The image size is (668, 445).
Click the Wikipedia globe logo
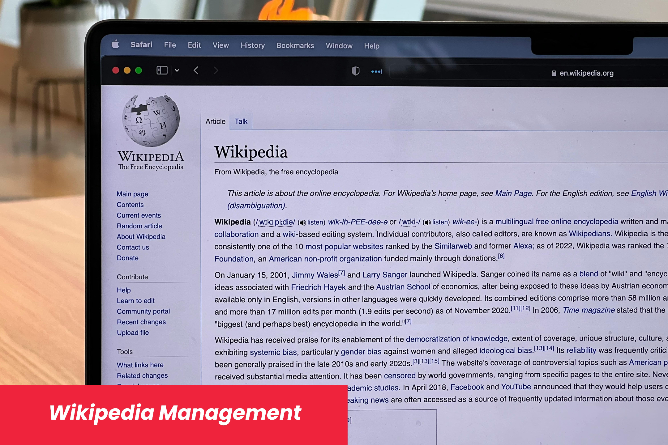151,121
